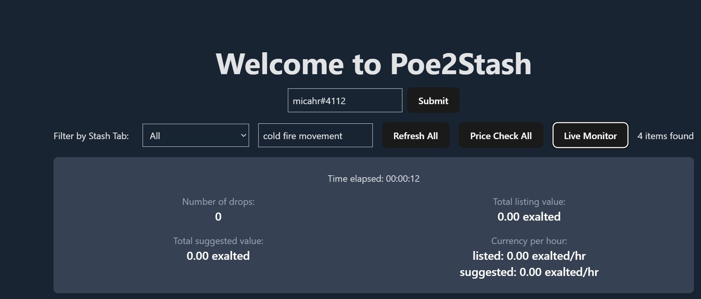Click the Time elapsed timer text

tap(374, 179)
